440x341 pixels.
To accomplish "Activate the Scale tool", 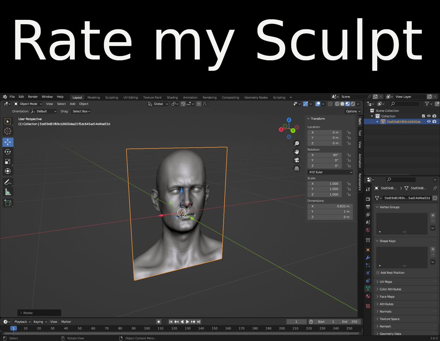I will click(x=8, y=162).
